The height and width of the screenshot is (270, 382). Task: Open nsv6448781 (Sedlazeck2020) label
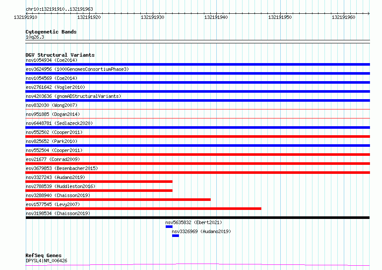(x=59, y=123)
